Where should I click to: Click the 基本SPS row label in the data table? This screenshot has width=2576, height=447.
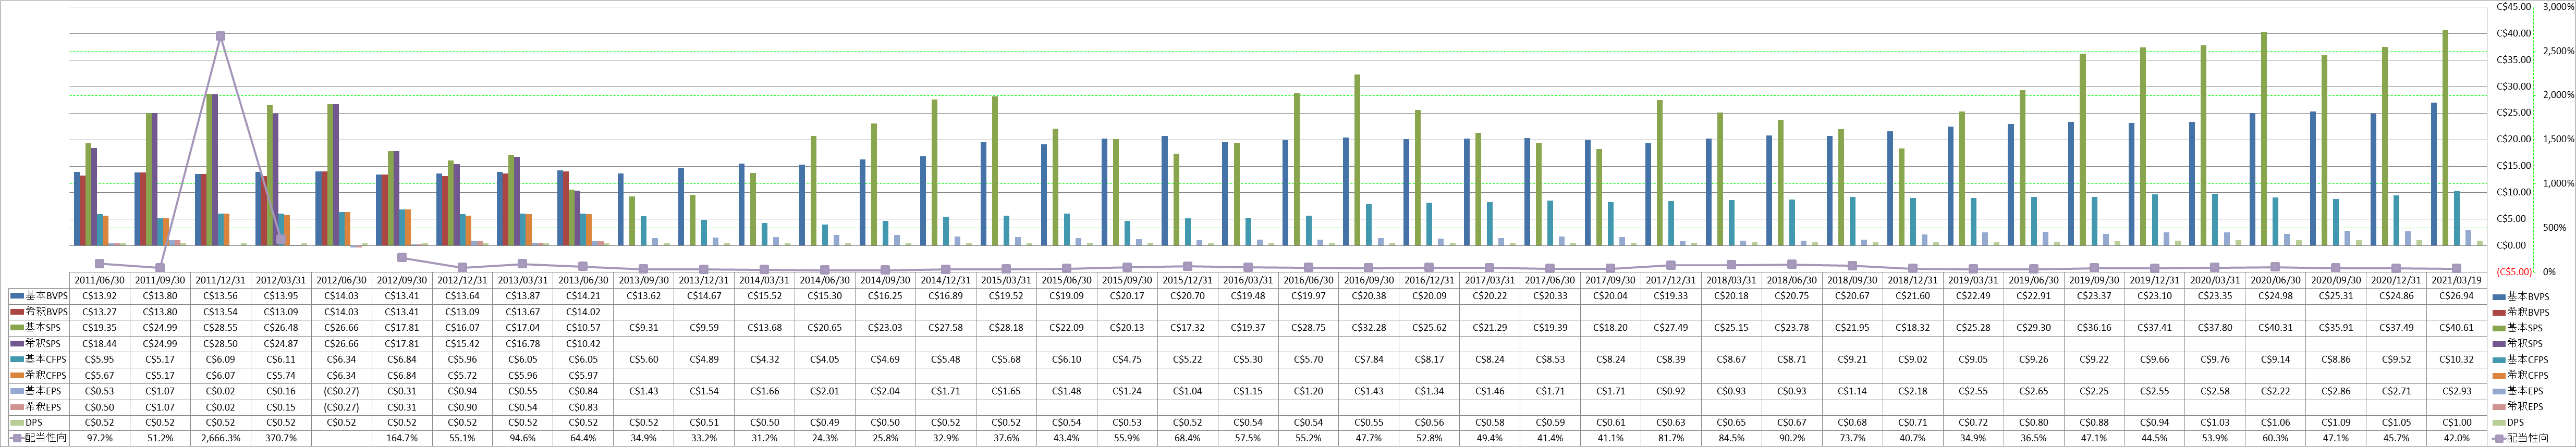(x=44, y=328)
